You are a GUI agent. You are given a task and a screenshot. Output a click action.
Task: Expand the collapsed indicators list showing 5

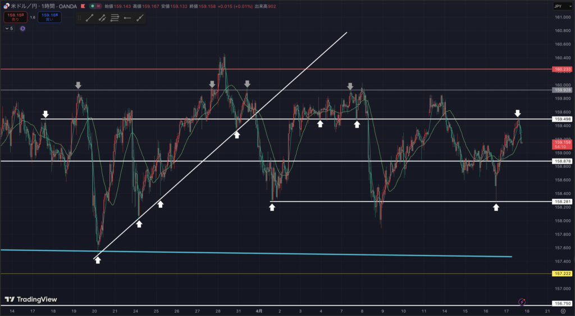8,28
